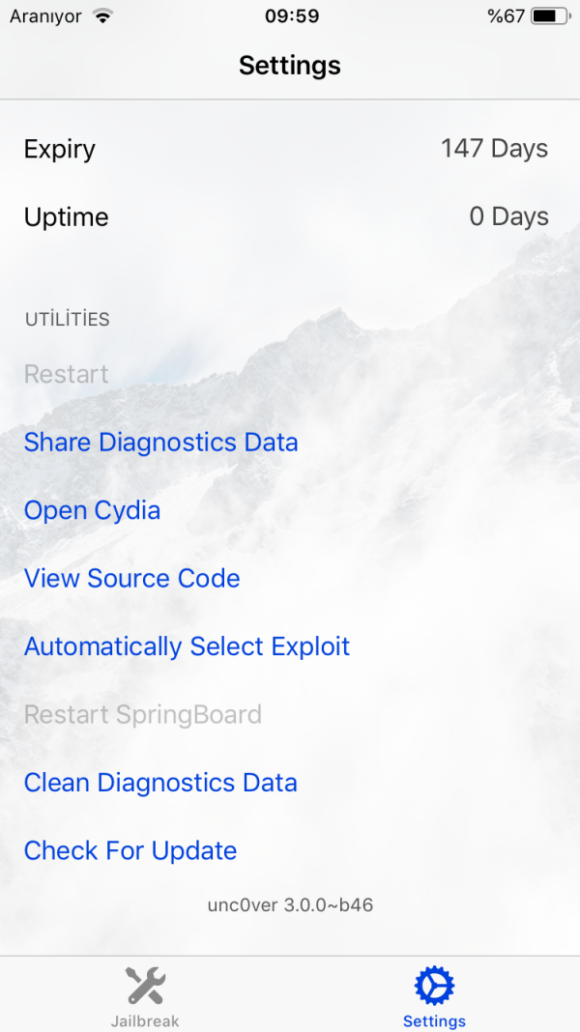Open the Jailbreak tab label
580x1032 pixels.
(x=145, y=1020)
